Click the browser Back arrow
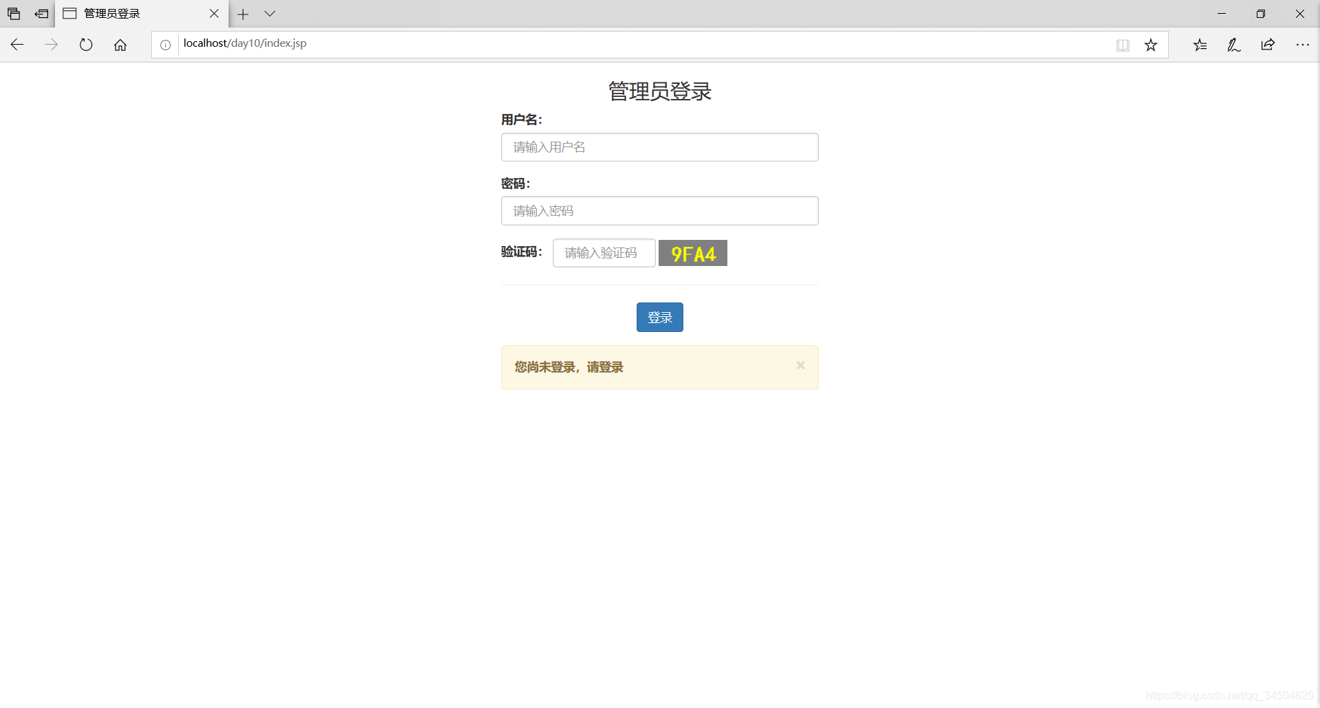Image resolution: width=1320 pixels, height=708 pixels. coord(17,45)
